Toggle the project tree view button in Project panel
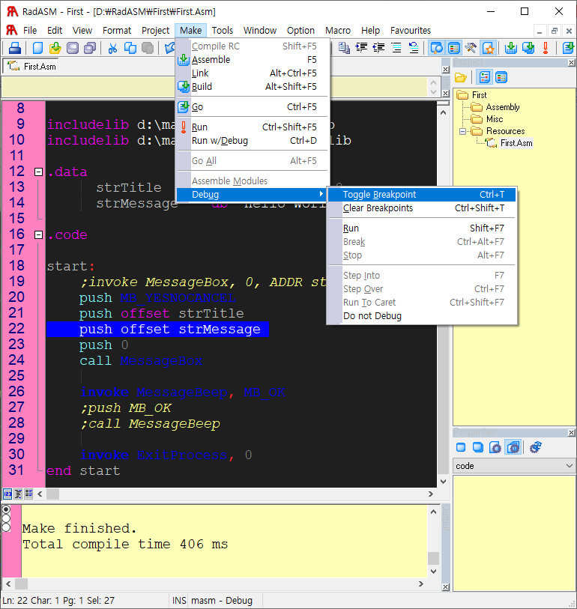577x609 pixels. [x=485, y=77]
